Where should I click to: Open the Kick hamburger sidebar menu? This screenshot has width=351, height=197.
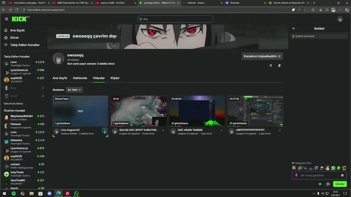[x=6, y=19]
